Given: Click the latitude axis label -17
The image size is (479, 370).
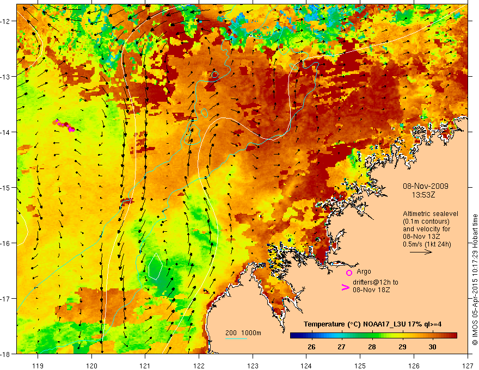Looking at the screenshot, I should click(x=6, y=299).
